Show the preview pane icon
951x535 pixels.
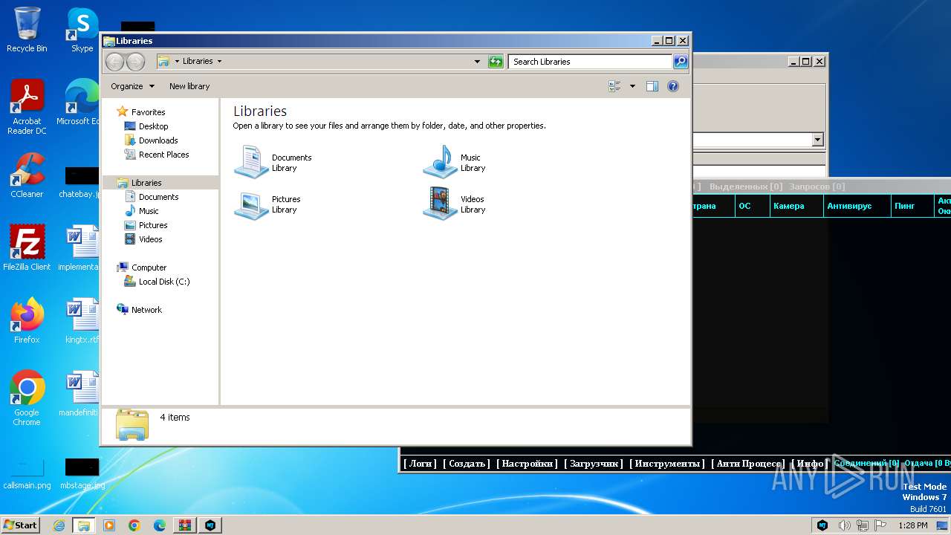652,86
